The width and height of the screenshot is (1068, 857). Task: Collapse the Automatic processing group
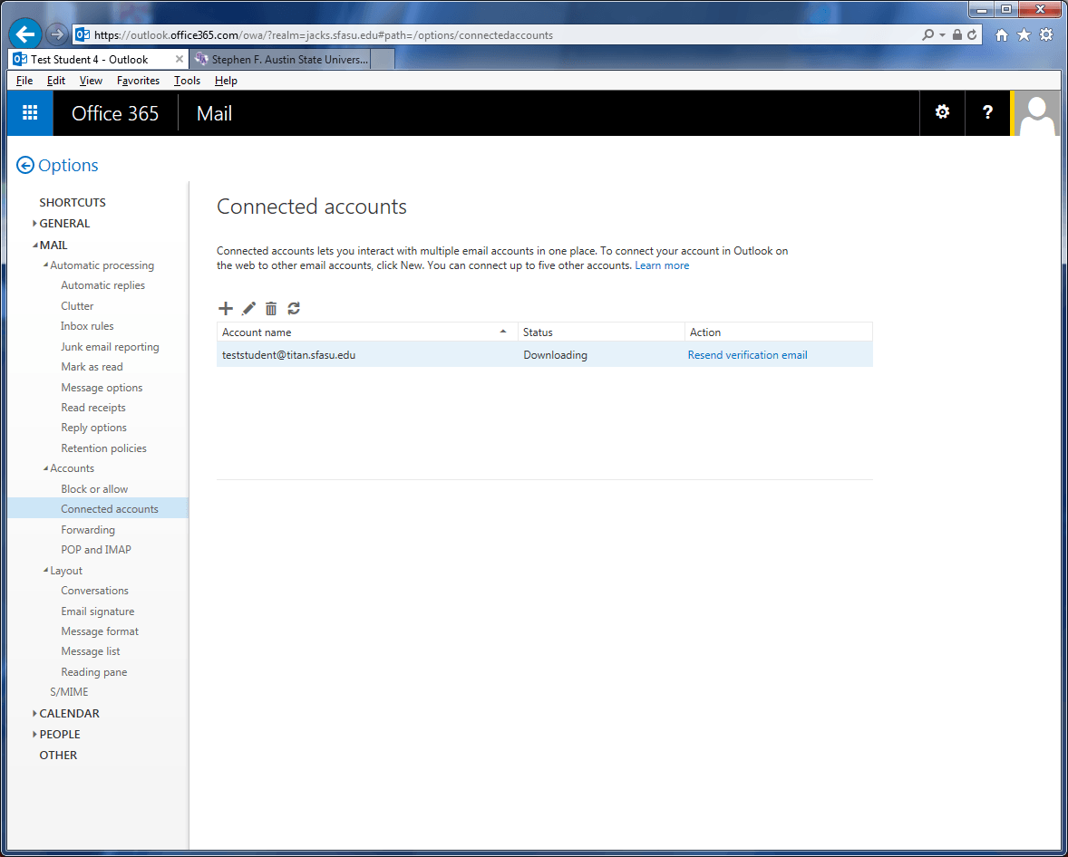point(46,265)
